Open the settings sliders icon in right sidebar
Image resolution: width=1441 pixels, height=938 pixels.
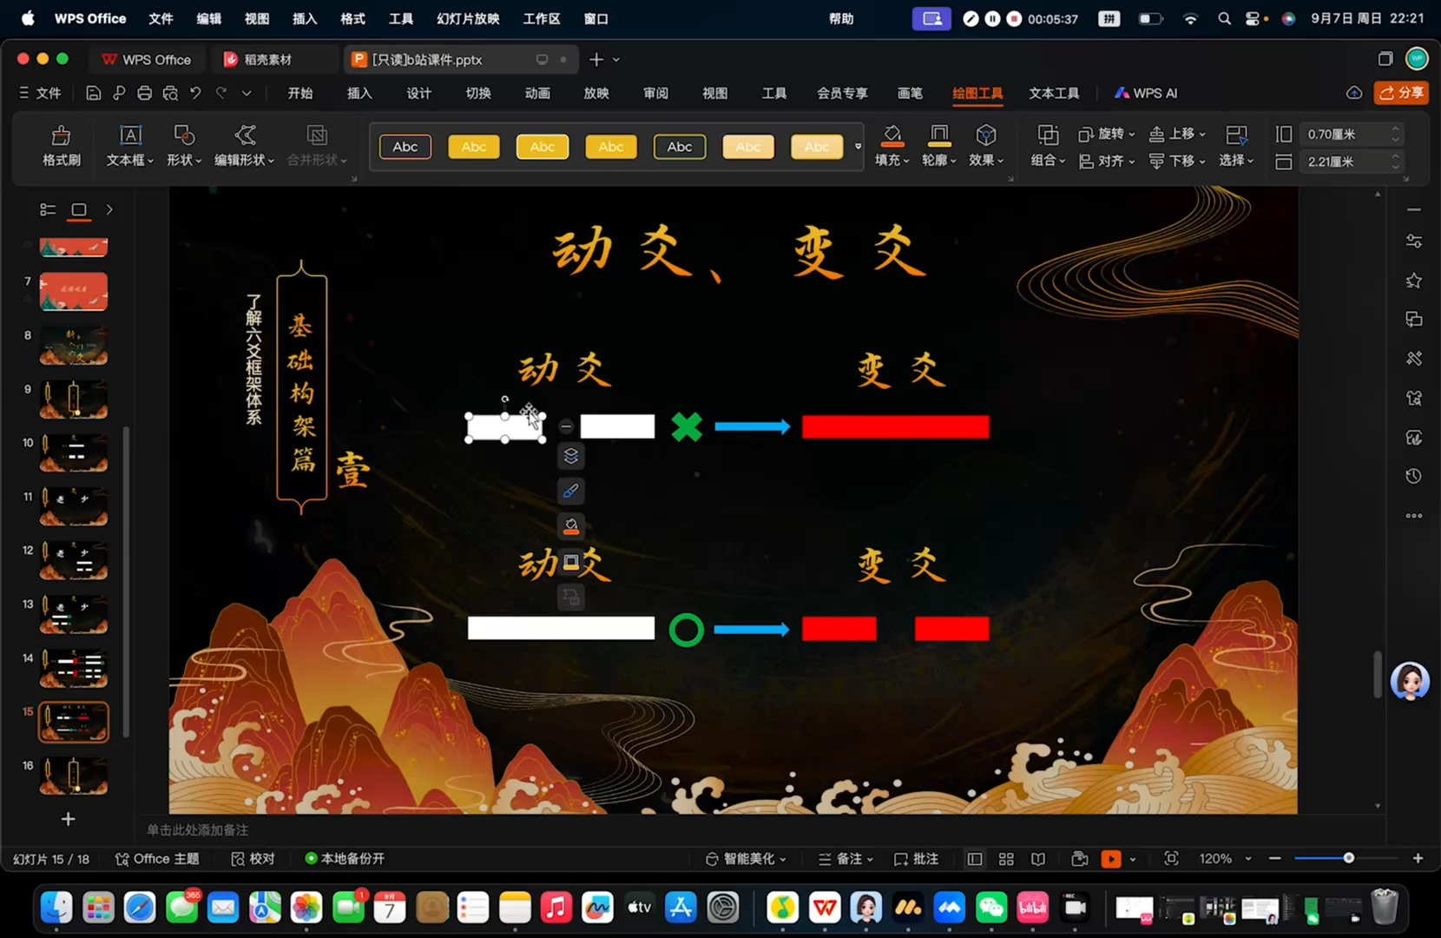(x=1414, y=241)
